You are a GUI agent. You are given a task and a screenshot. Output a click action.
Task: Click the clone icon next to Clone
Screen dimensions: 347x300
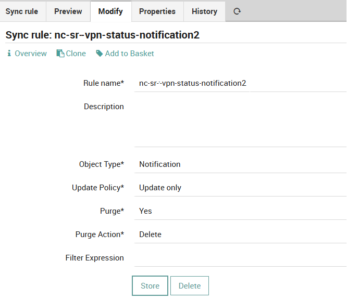(60, 54)
